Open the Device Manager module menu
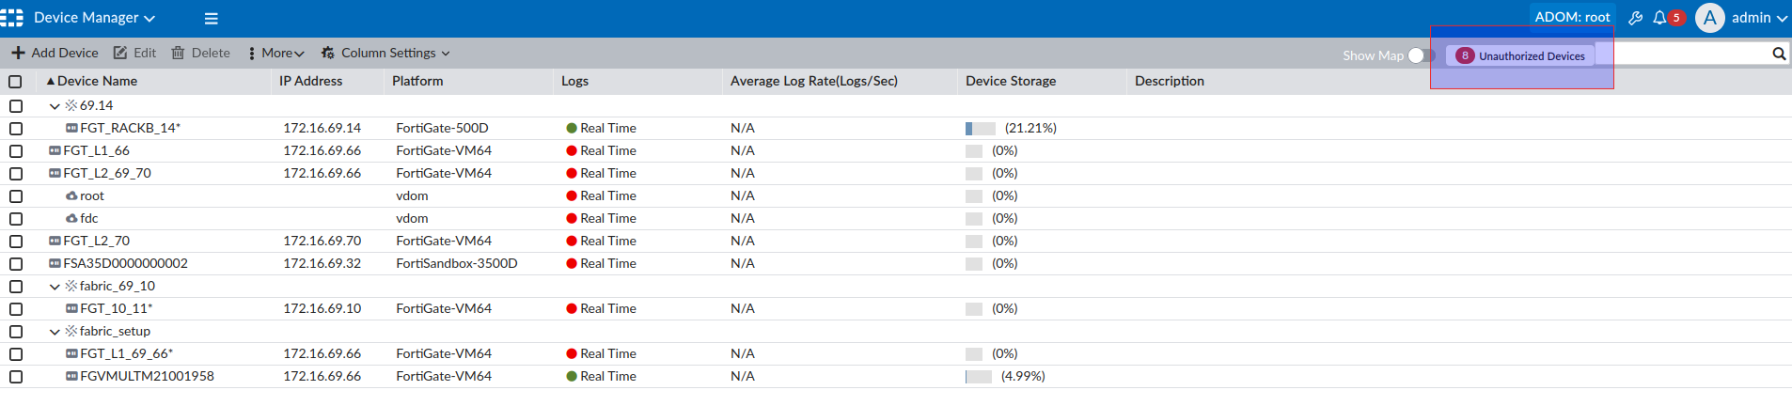This screenshot has width=1792, height=406. 94,18
